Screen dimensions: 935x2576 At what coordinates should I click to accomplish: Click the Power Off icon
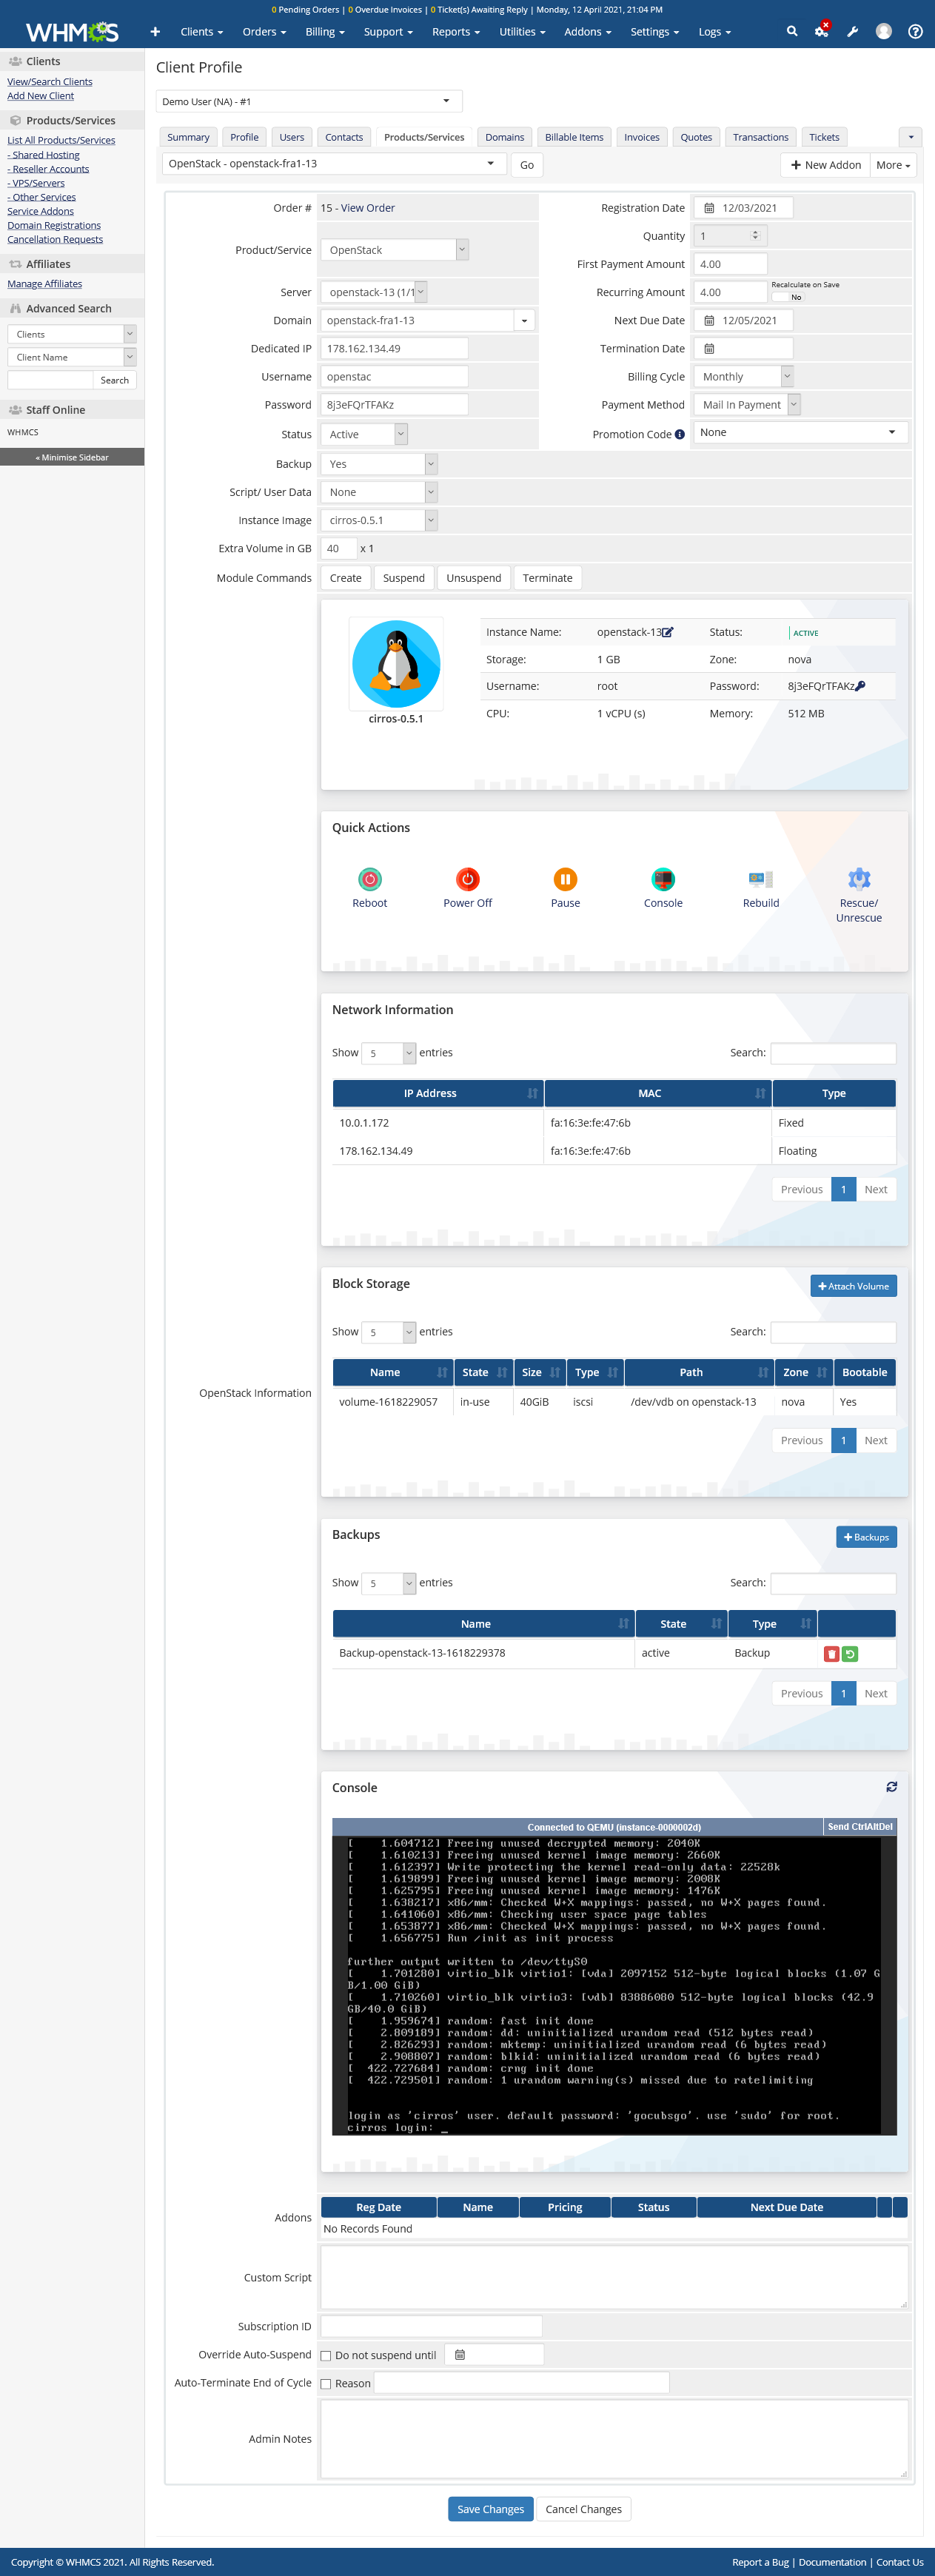tap(467, 879)
